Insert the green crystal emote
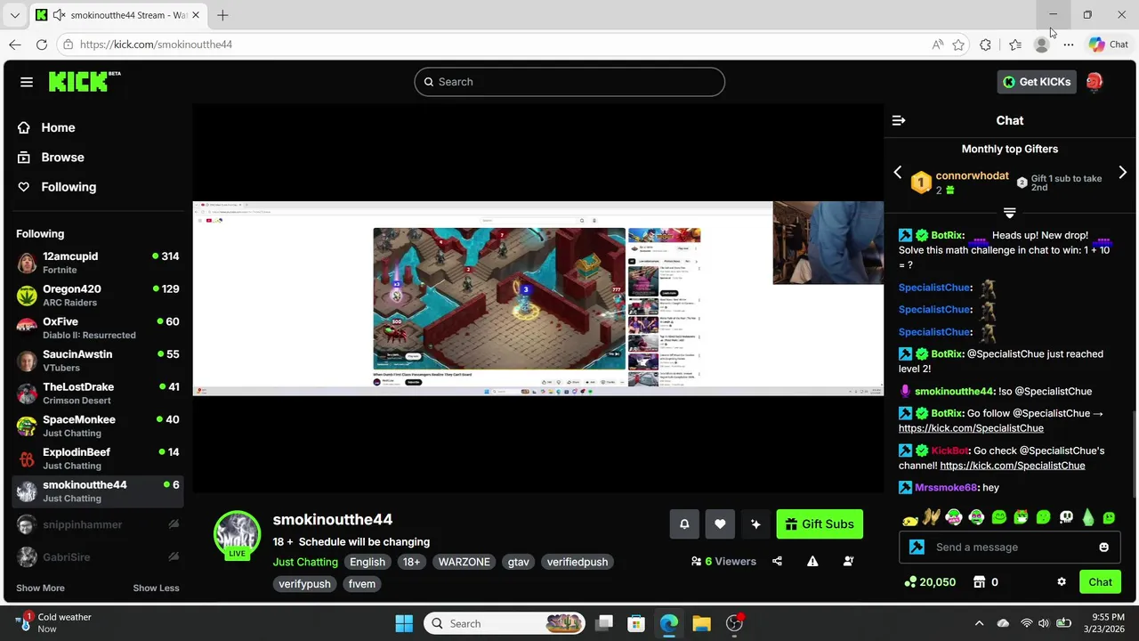Viewport: 1139px width, 641px height. (x=1088, y=517)
